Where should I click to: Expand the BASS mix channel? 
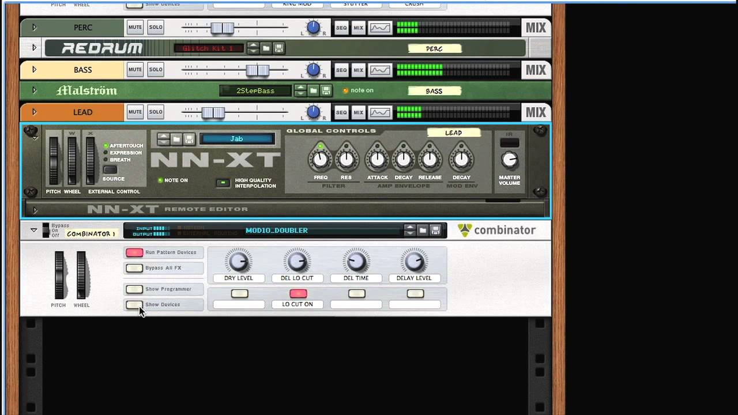pos(34,70)
